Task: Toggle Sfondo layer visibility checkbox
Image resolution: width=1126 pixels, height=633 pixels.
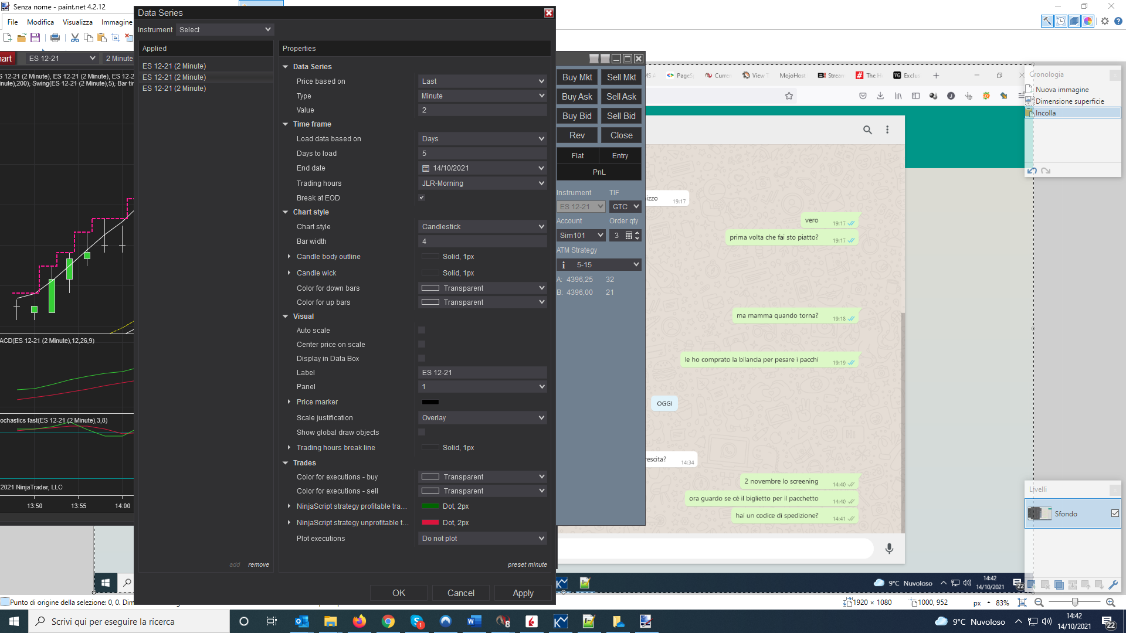Action: (1115, 513)
